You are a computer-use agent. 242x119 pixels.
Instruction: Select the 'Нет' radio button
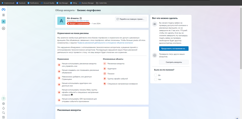[x=156, y=80]
